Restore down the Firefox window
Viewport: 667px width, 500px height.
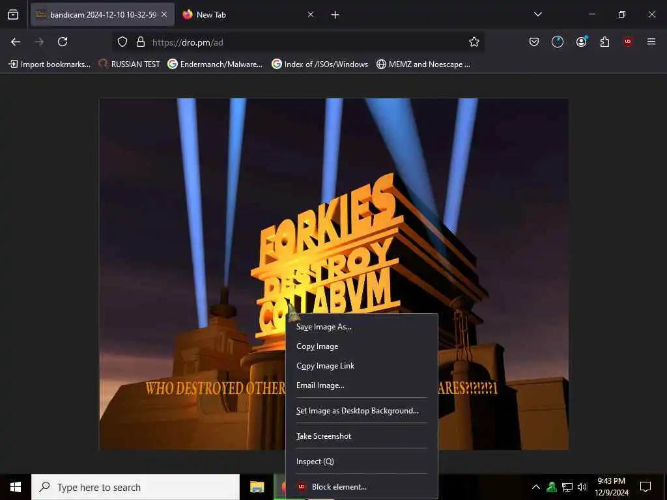tap(622, 14)
